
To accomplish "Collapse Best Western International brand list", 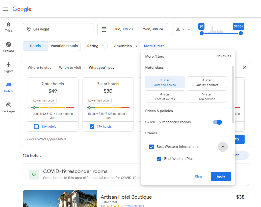I will (x=223, y=147).
